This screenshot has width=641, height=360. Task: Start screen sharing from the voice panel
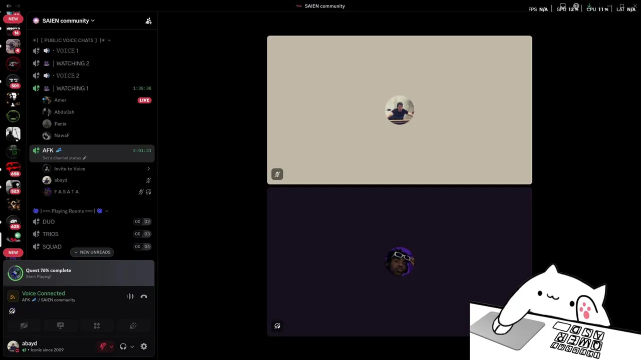click(x=60, y=325)
